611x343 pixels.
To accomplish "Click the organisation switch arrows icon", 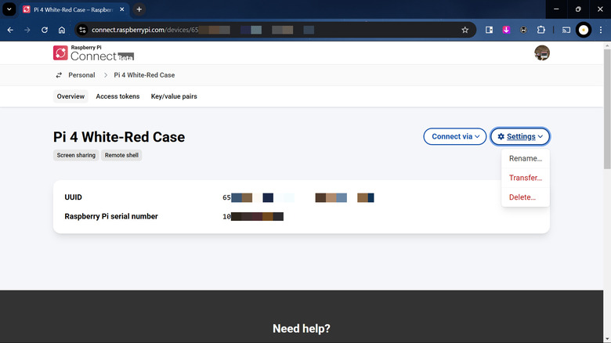I will [x=59, y=75].
